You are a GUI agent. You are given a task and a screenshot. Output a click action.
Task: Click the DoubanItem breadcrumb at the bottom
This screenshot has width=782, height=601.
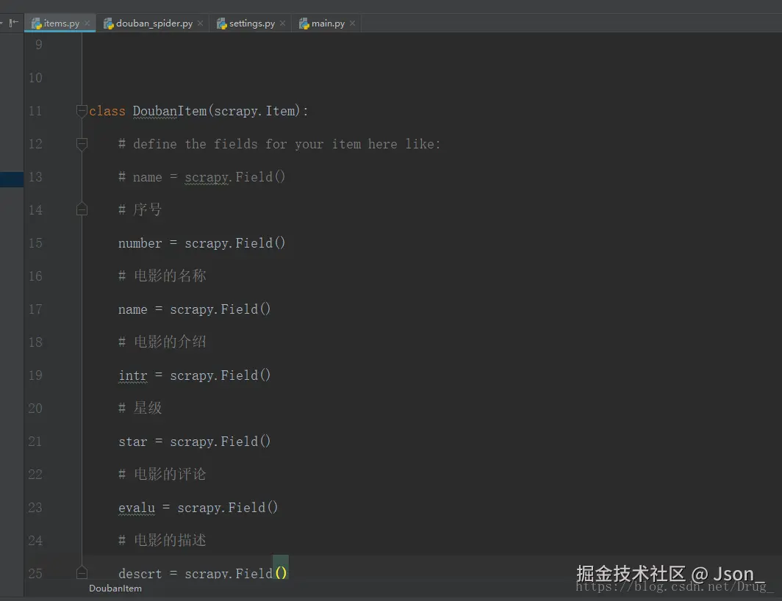point(115,589)
